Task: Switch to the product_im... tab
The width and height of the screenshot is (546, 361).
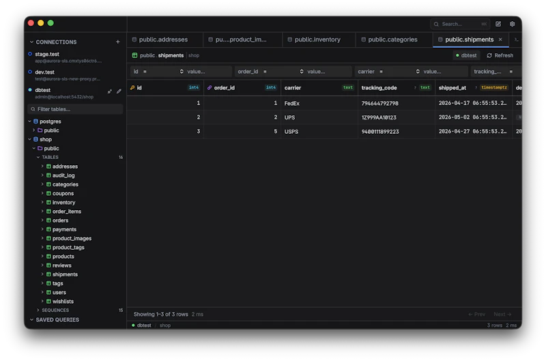Action: pos(242,40)
